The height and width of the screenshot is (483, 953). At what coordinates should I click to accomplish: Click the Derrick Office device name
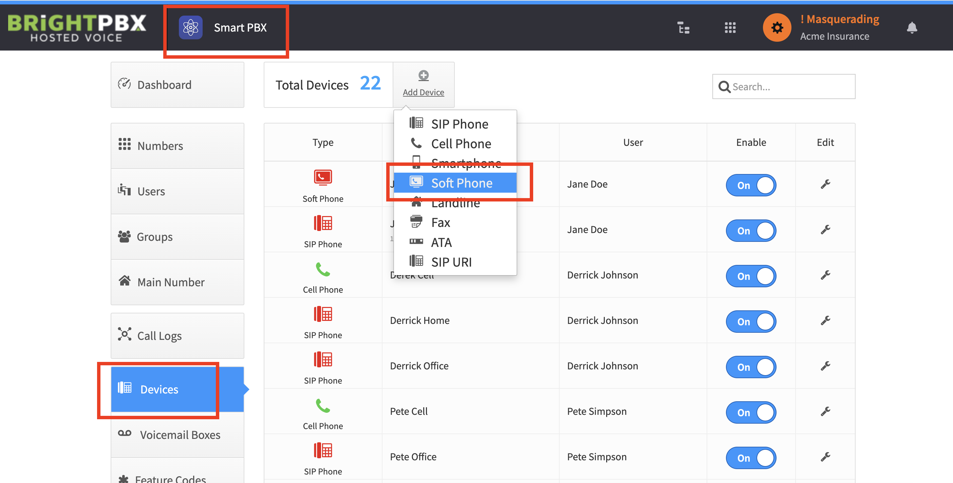[x=419, y=366]
